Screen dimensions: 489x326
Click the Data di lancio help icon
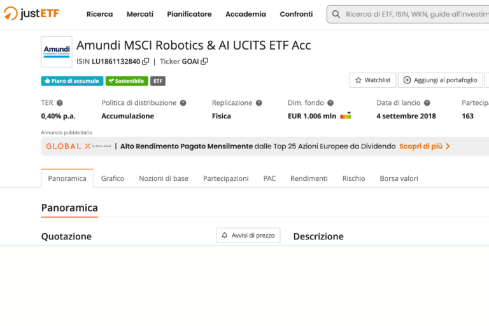coord(427,103)
